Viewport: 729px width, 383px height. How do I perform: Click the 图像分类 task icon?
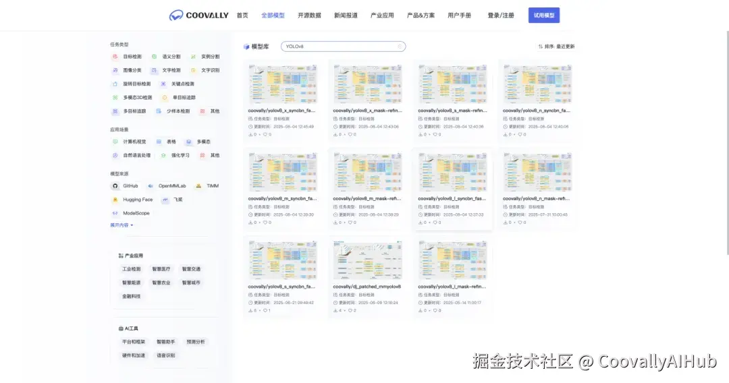point(115,70)
